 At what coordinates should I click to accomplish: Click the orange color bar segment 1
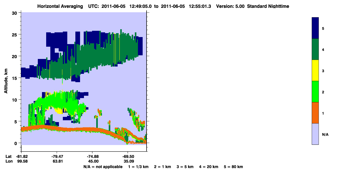(315, 113)
